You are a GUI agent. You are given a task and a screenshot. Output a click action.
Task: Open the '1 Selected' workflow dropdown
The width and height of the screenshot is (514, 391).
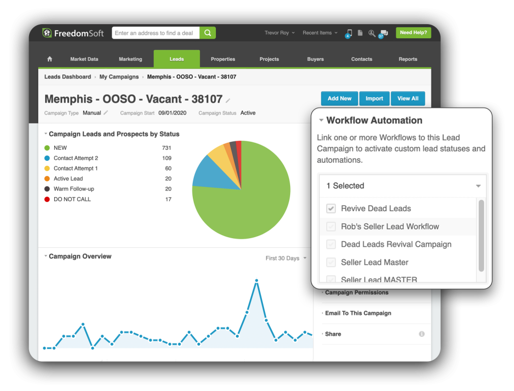(403, 186)
